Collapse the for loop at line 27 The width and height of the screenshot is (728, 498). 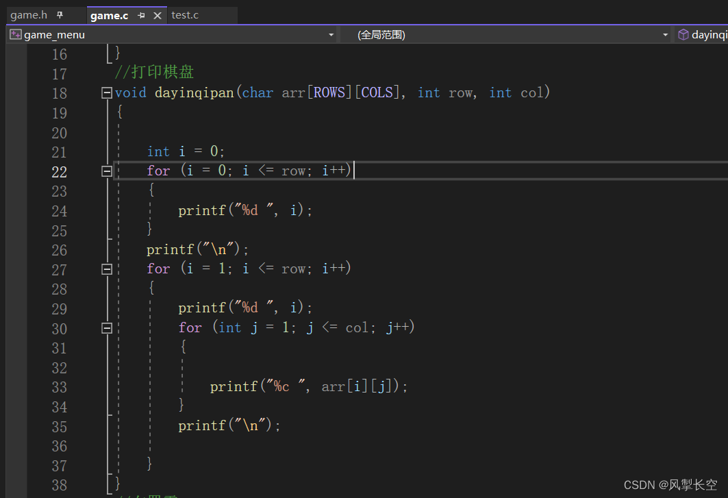click(107, 269)
